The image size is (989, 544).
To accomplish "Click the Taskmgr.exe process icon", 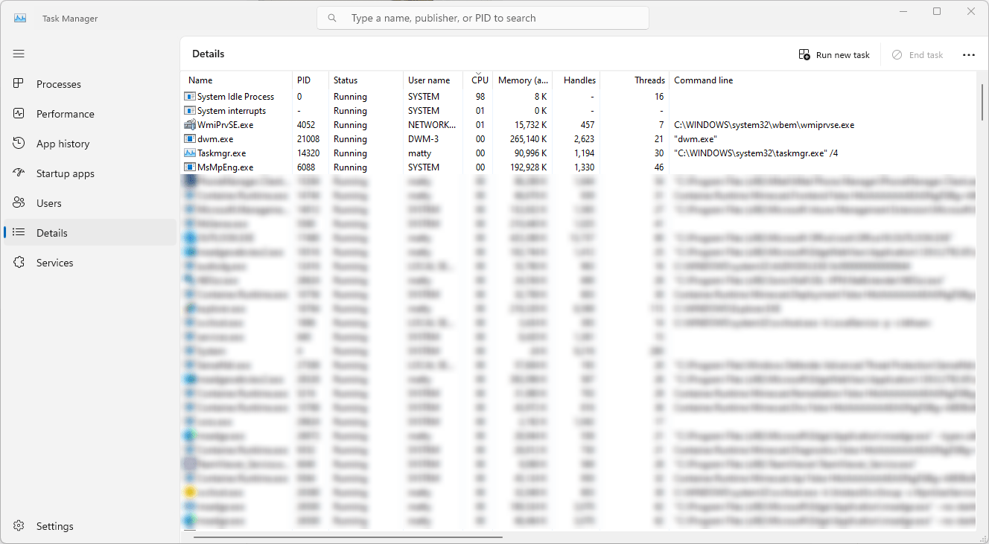I will point(190,153).
